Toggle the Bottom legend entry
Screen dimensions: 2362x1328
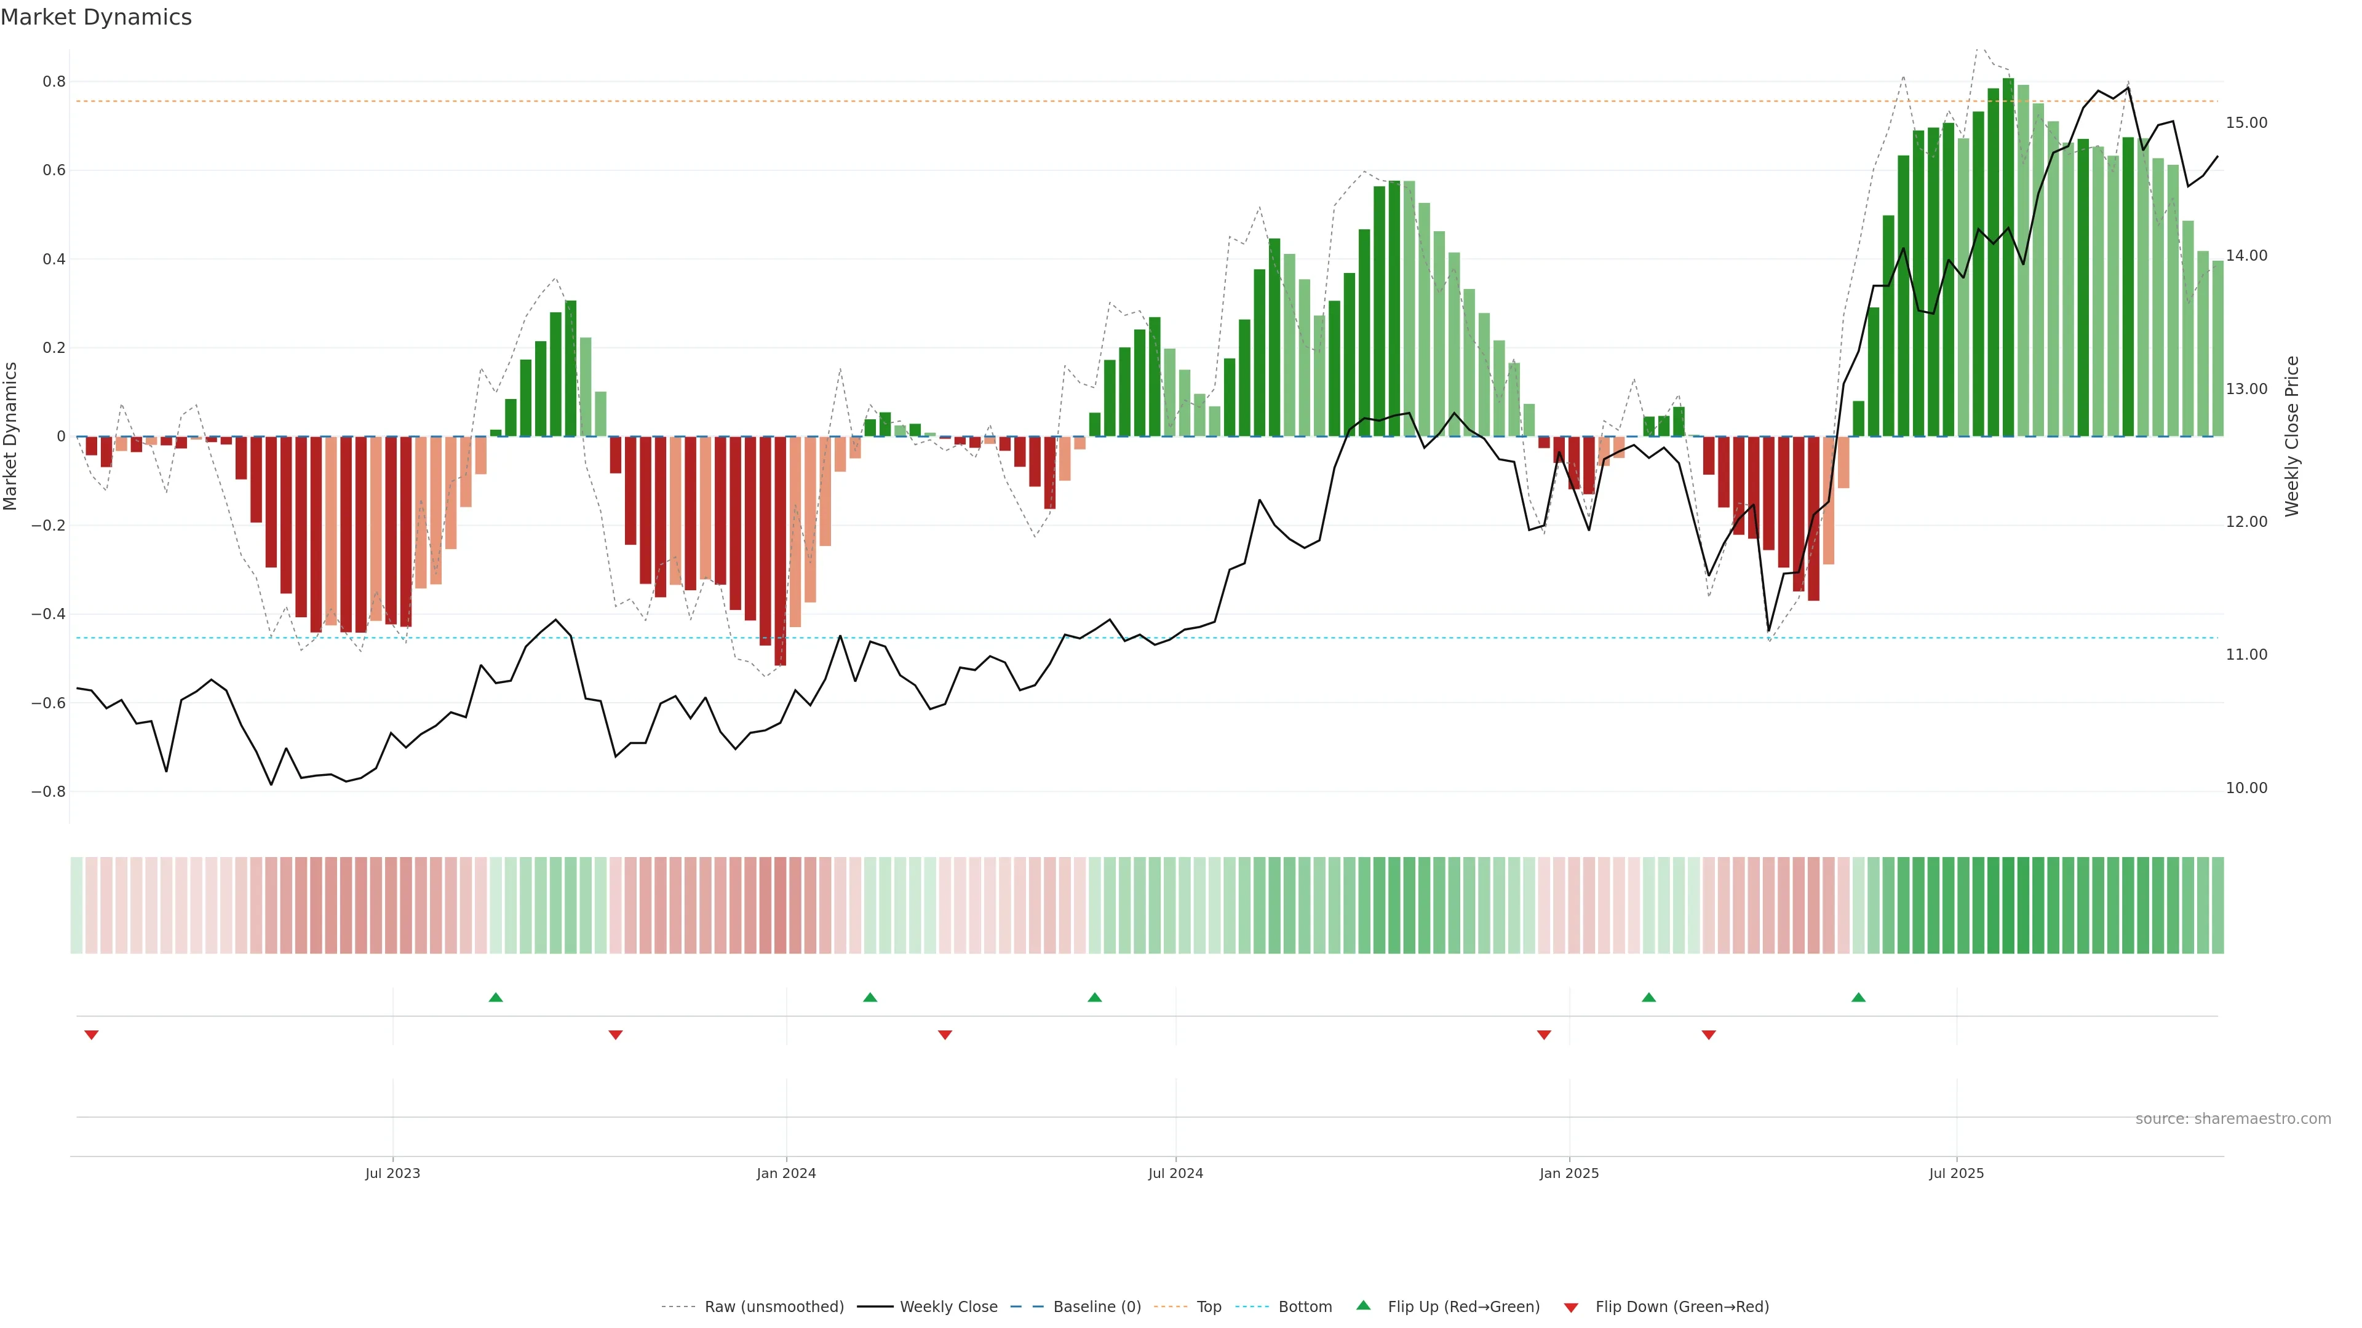(1305, 1307)
